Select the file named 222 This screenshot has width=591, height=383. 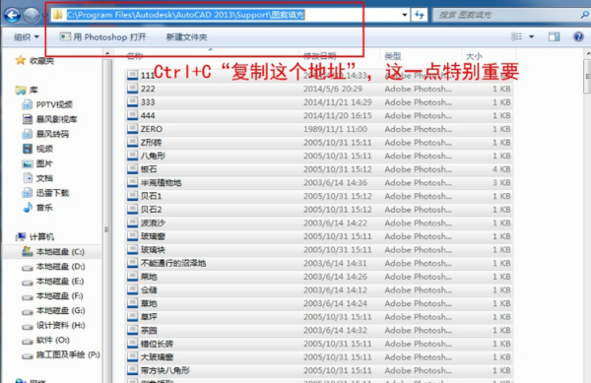(x=318, y=89)
